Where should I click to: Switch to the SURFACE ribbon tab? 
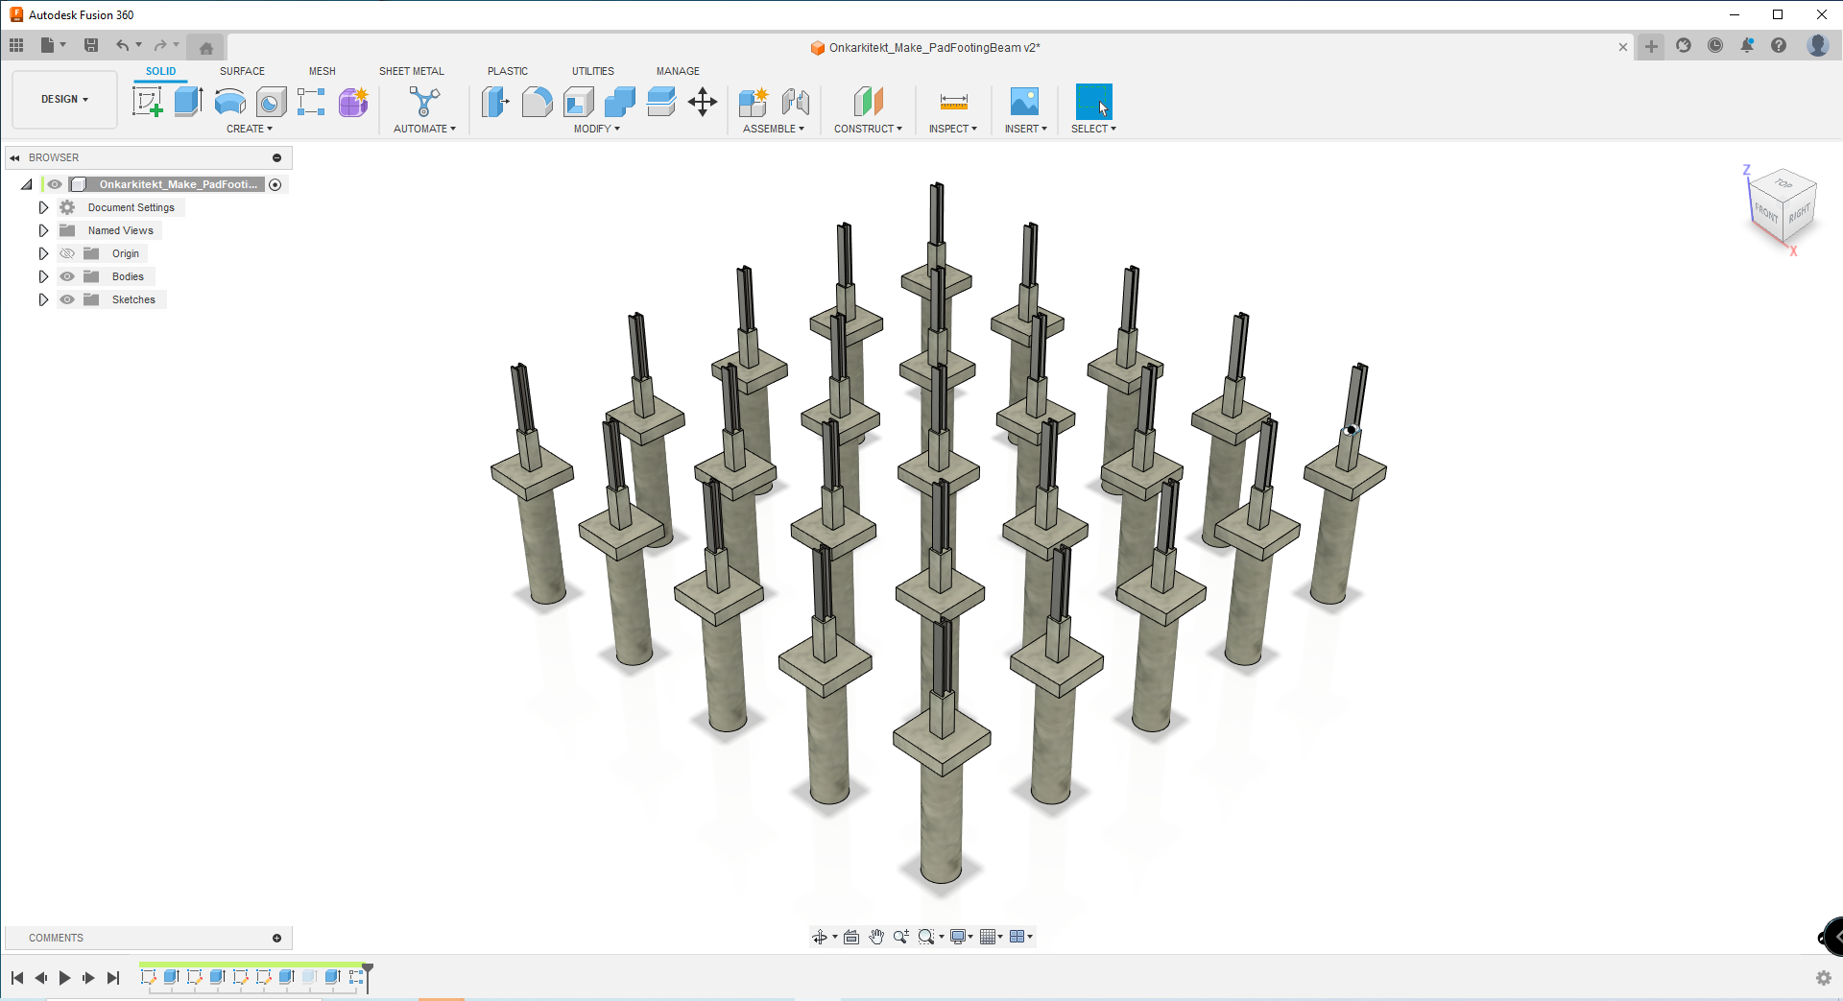(x=242, y=70)
